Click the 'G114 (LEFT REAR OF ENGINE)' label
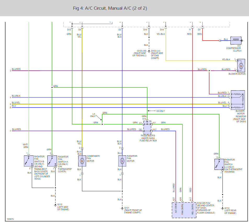This screenshot has height=223, width=249. click(x=230, y=210)
